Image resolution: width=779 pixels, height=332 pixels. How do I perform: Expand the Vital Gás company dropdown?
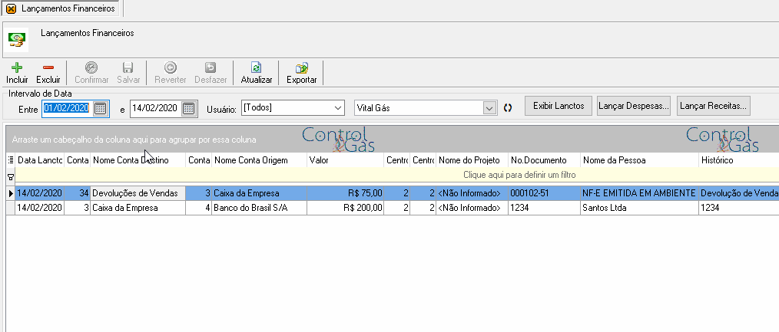coord(490,107)
